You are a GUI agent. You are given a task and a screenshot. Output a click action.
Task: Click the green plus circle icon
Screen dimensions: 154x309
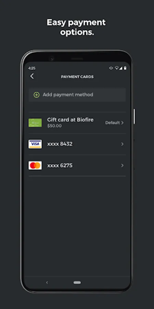click(36, 95)
